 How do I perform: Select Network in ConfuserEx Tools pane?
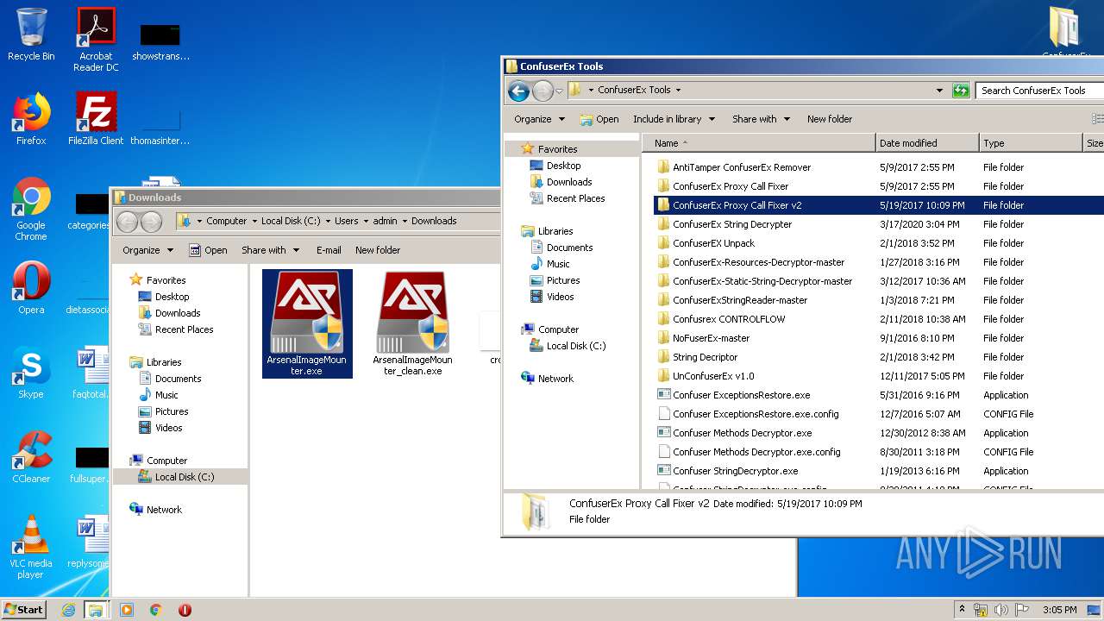(x=547, y=379)
